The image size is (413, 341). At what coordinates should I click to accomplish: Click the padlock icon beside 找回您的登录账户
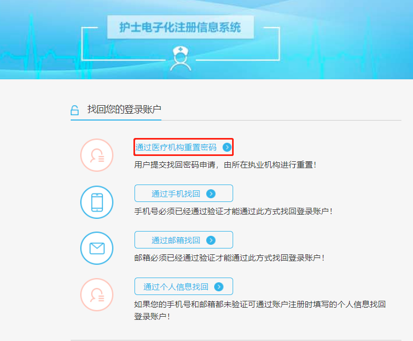tap(74, 110)
